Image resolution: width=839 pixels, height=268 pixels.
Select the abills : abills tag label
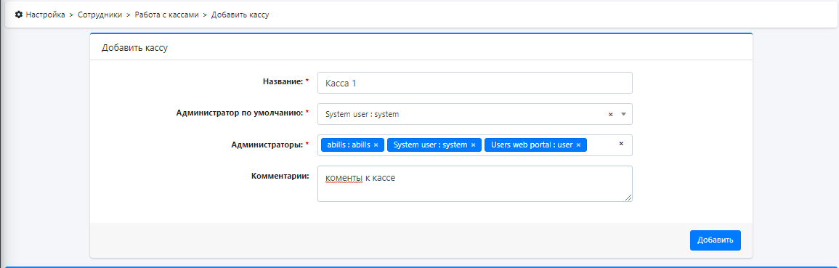click(349, 145)
